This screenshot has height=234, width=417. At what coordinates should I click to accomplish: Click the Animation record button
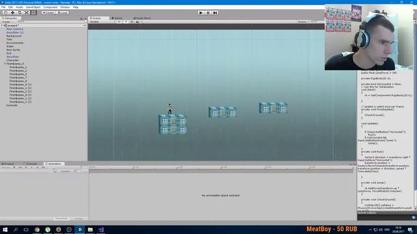pyautogui.click(x=14, y=168)
